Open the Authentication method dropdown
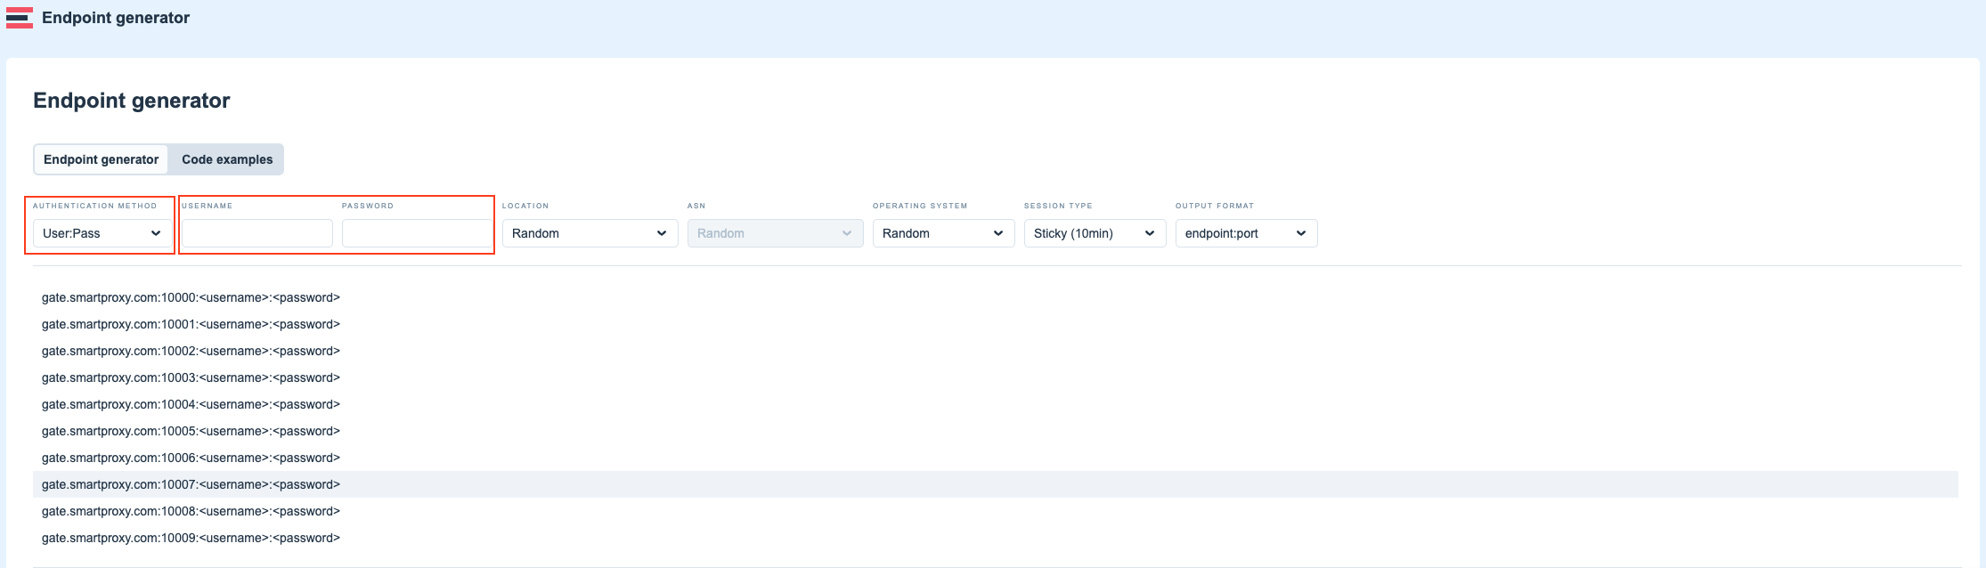Image resolution: width=1986 pixels, height=568 pixels. (x=102, y=233)
